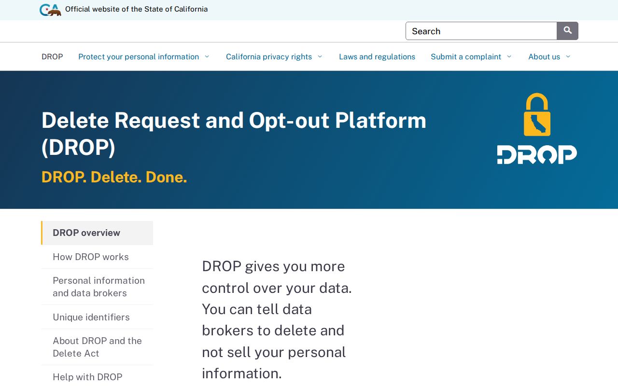Open the About us menu
618x386 pixels.
click(x=544, y=56)
